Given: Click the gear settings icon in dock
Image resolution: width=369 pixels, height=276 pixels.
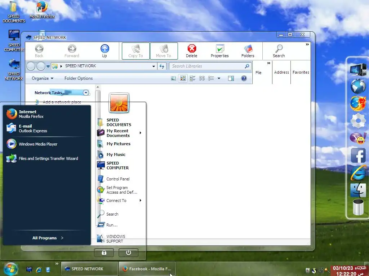Looking at the screenshot, I should pyautogui.click(x=358, y=121).
